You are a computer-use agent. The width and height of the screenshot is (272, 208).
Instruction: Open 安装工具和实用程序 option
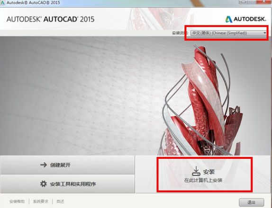point(67,184)
